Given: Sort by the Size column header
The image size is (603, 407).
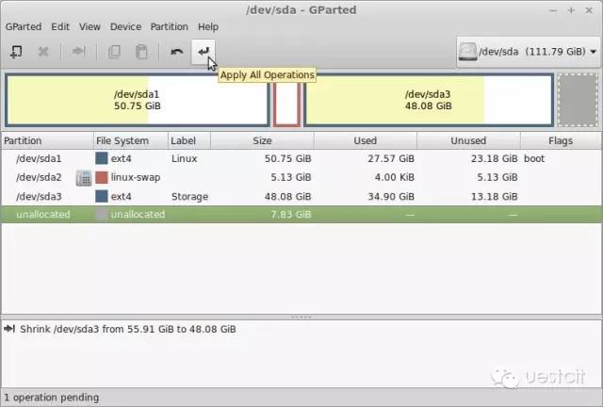Looking at the screenshot, I should point(262,140).
